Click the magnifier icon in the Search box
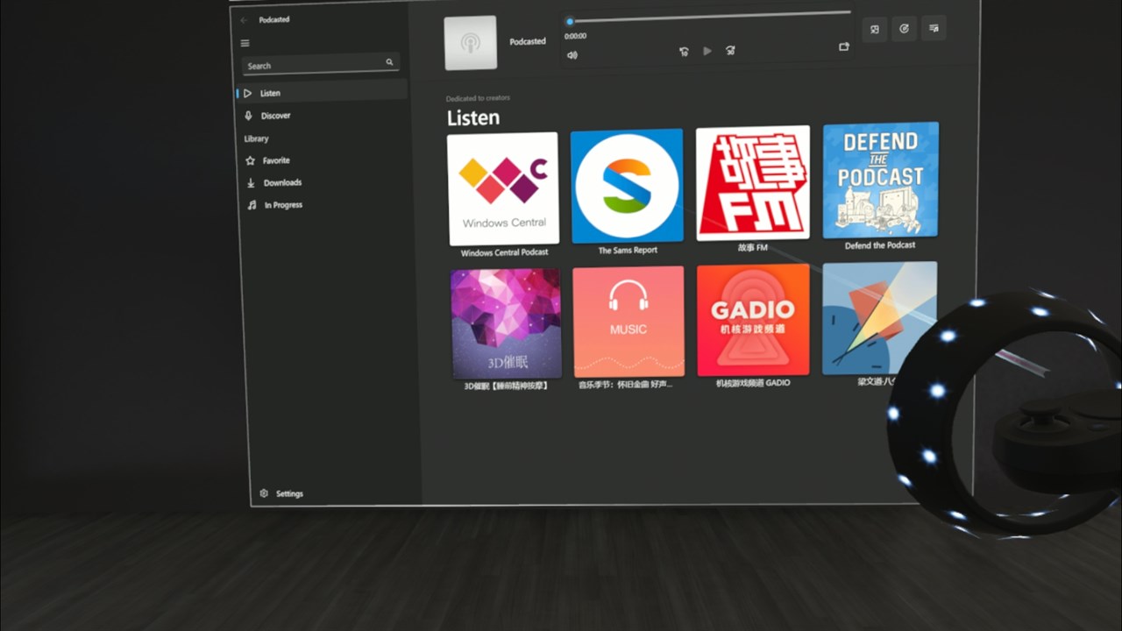The image size is (1122, 631). [x=389, y=62]
